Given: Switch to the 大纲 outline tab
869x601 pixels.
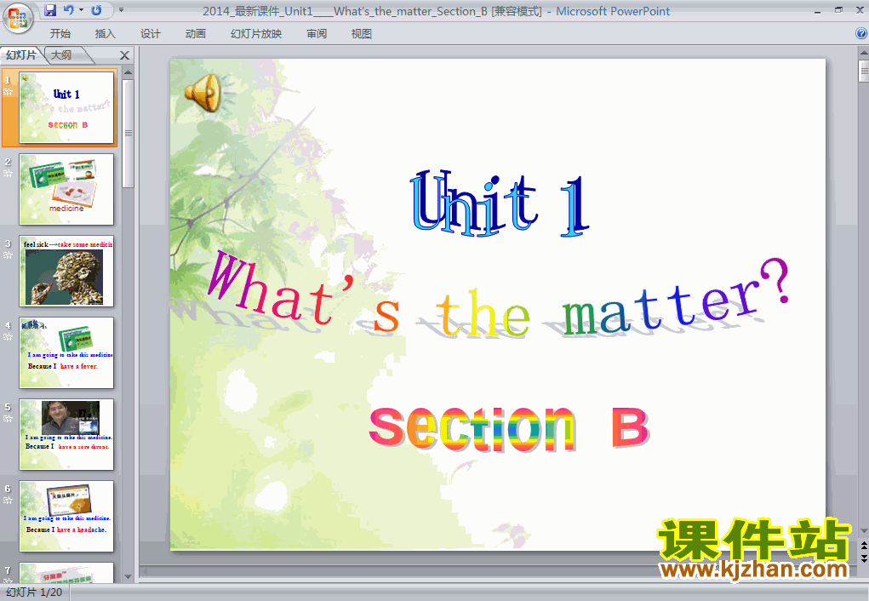Looking at the screenshot, I should click(x=61, y=54).
